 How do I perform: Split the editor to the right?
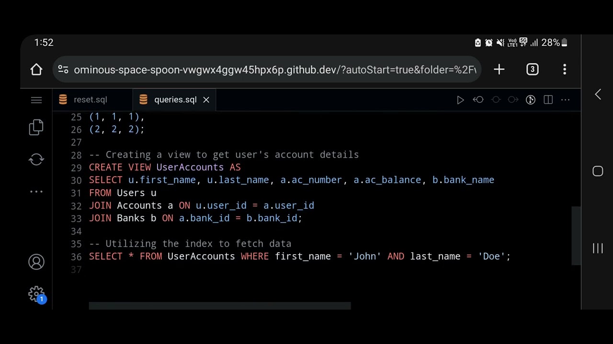548,100
